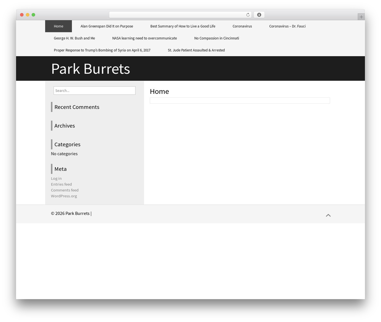The image size is (381, 322).
Task: Click the Recent Comments heading
Action: pyautogui.click(x=77, y=107)
